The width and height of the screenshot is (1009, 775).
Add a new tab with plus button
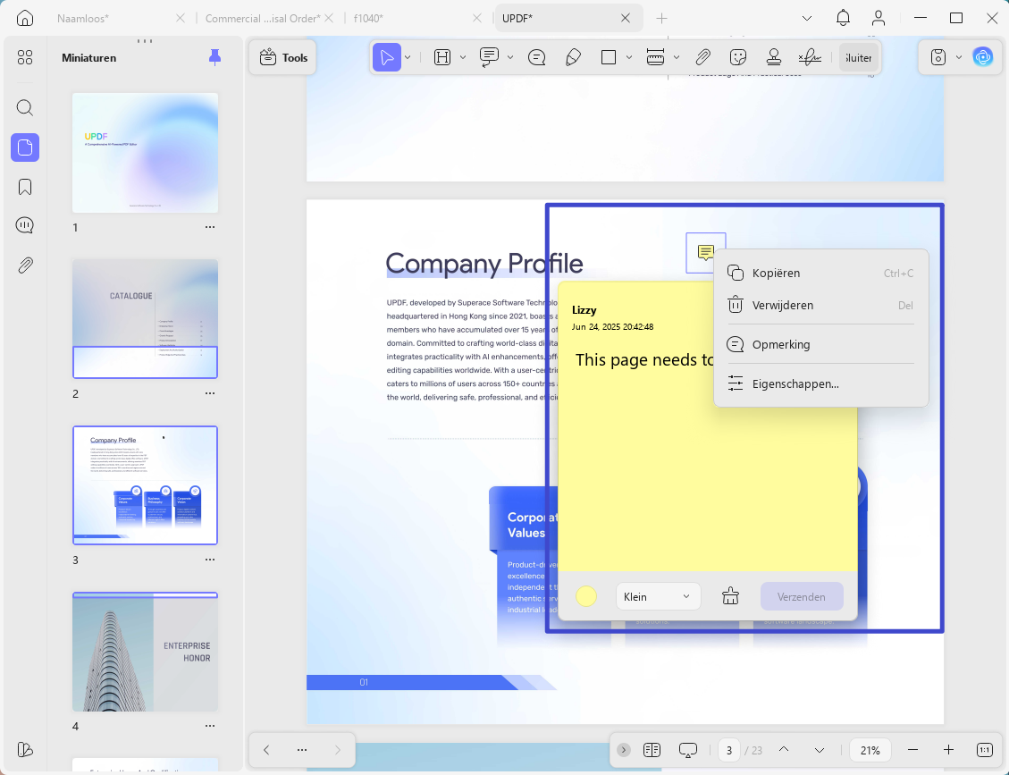[x=661, y=18]
